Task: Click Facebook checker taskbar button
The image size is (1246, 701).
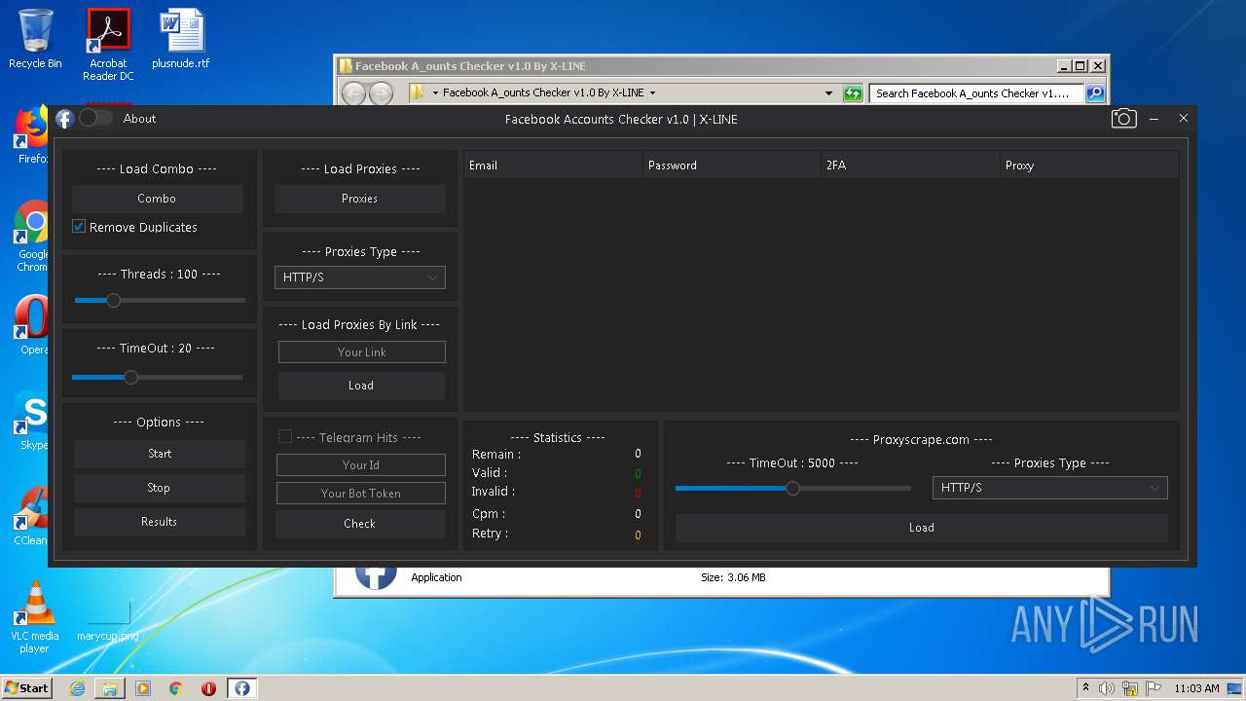Action: (x=241, y=688)
